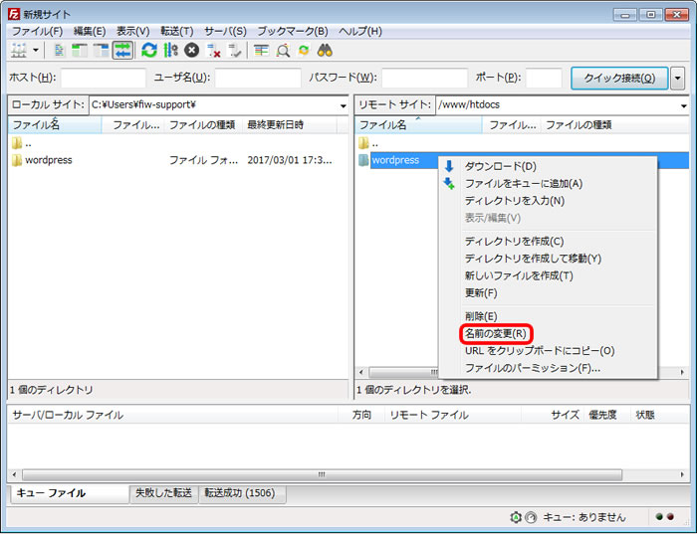Click the ユーザ名(U) input field
Image resolution: width=697 pixels, height=534 pixels.
[258, 79]
